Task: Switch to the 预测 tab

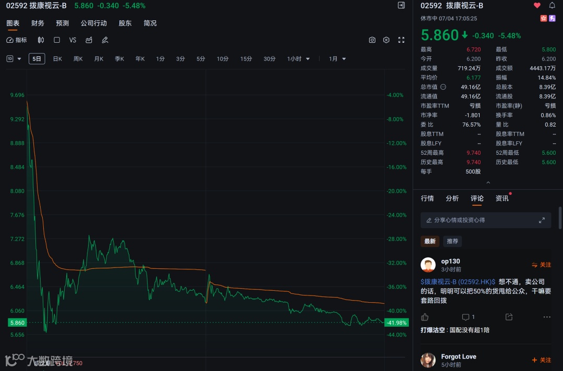Action: coord(63,23)
